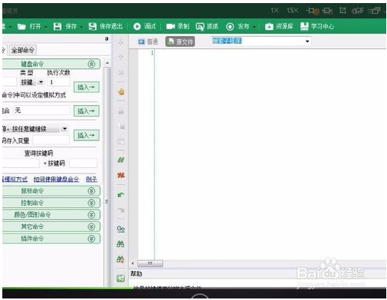This screenshot has width=387, height=300.
Task: Open the subroutine search dropdown above the editor
Action: [x=307, y=41]
